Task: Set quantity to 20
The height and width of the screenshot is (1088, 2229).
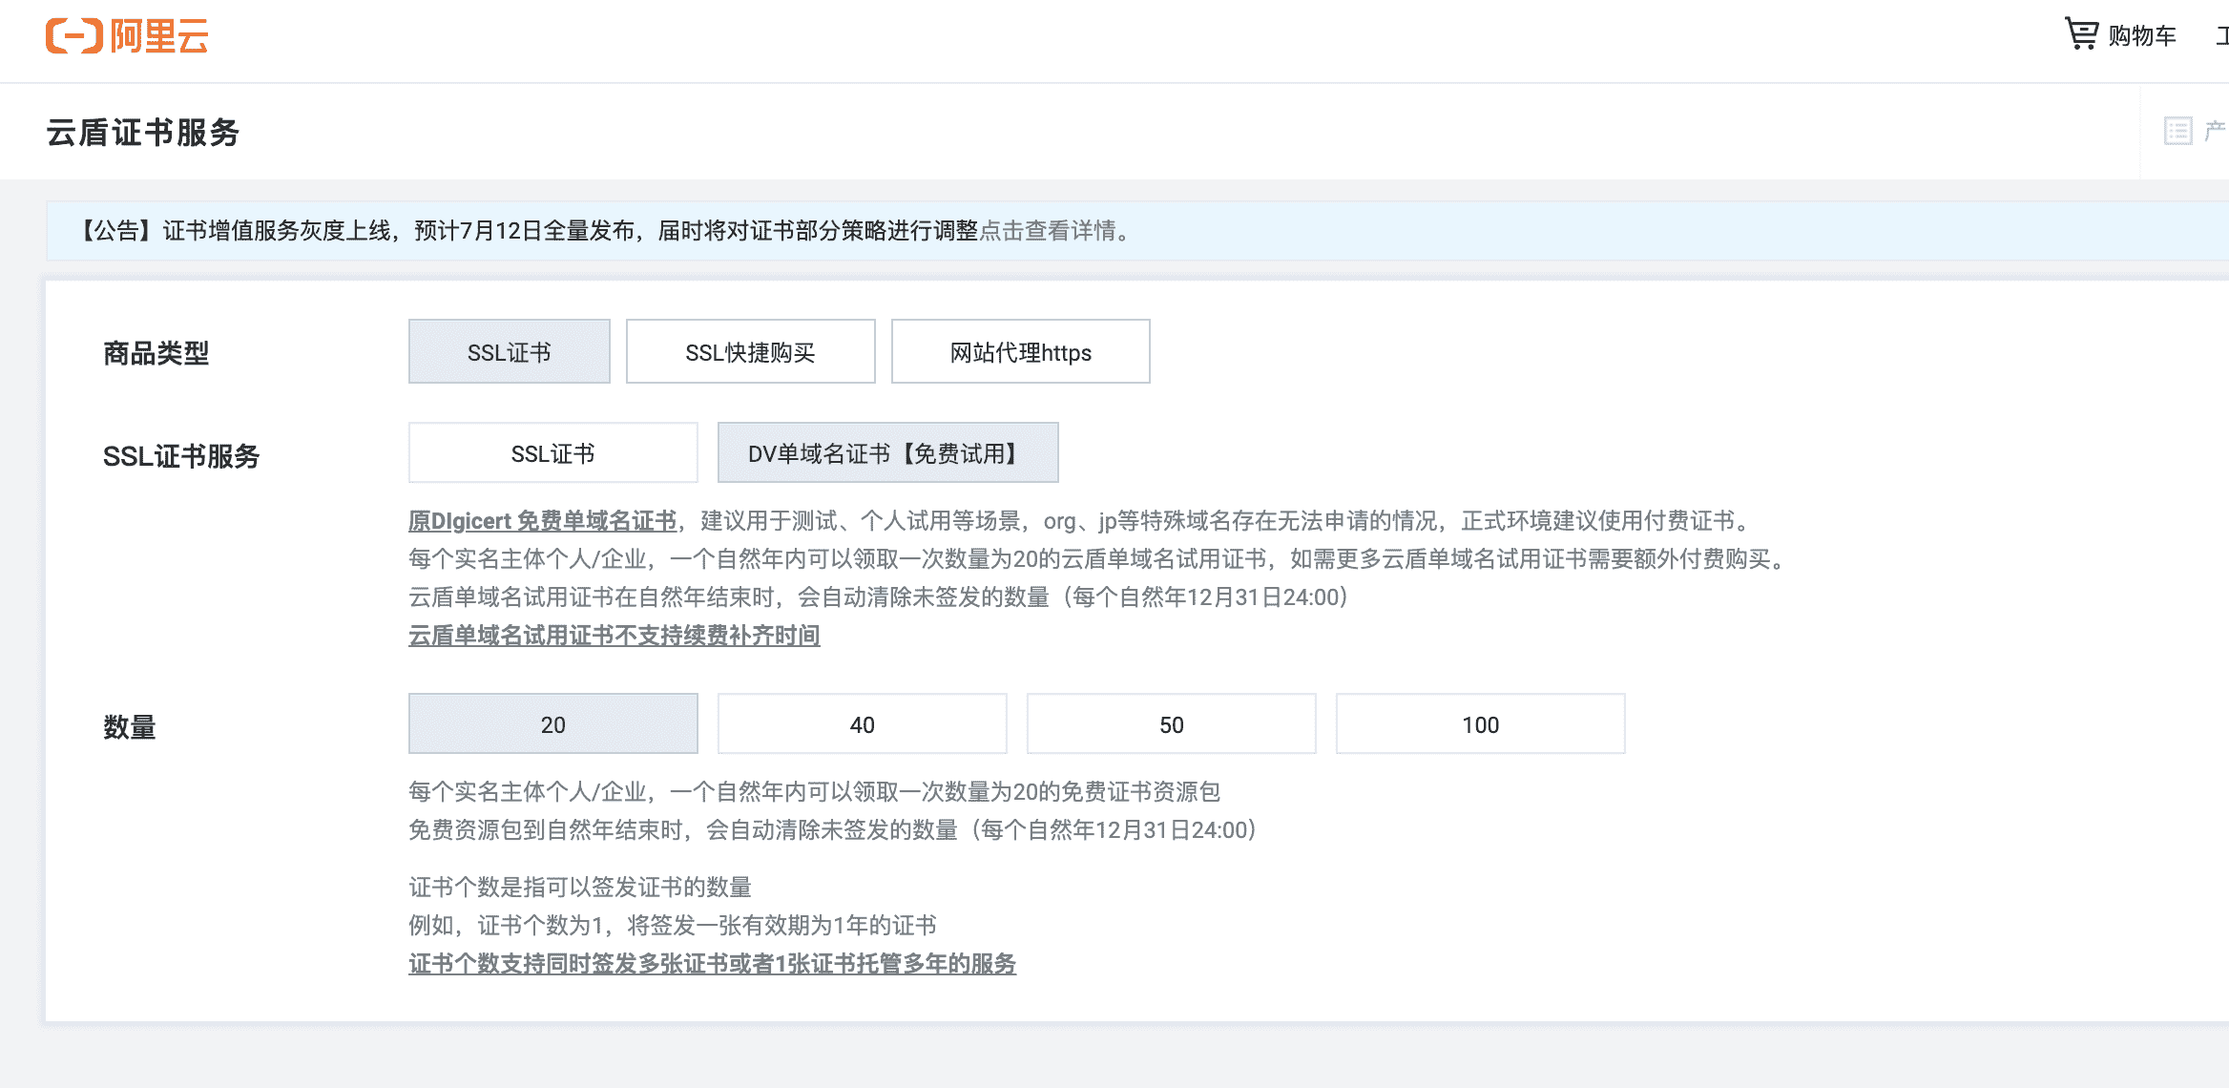Action: tap(553, 724)
